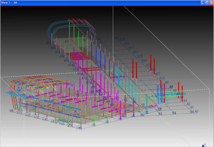Select grid label Y2 at front edge
Screen dimensions: 214x147
coord(94,125)
